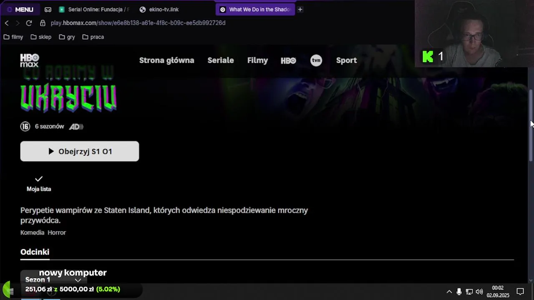This screenshot has height=300, width=534.
Task: Open the HBO brand hub icon
Action: (x=288, y=60)
